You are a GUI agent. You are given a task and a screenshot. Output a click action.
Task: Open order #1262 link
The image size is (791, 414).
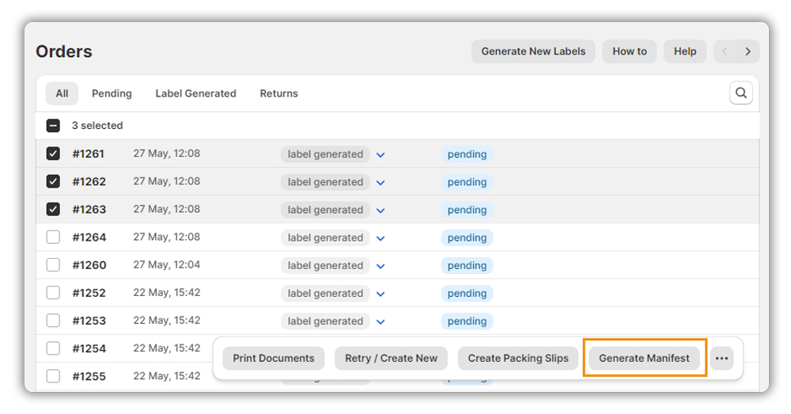tap(89, 182)
